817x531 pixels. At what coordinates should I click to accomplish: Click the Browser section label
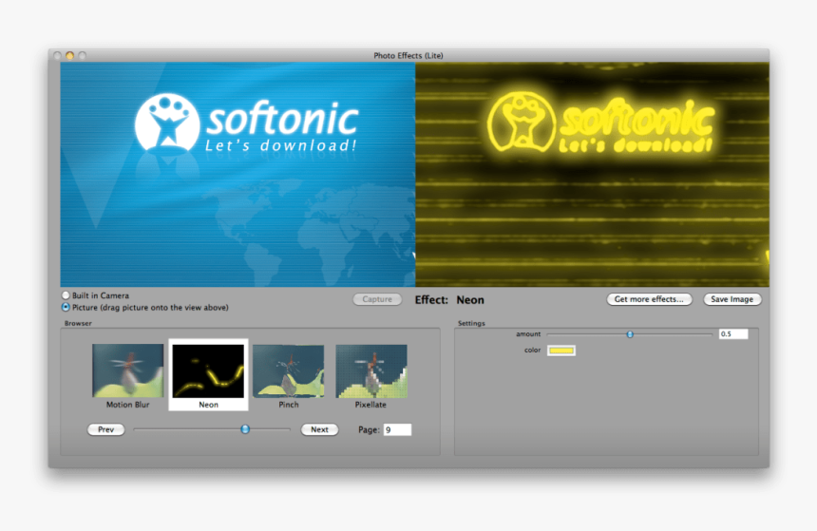pos(78,323)
